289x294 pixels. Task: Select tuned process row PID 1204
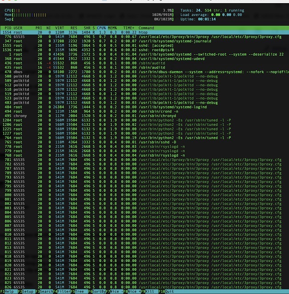tap(144, 120)
